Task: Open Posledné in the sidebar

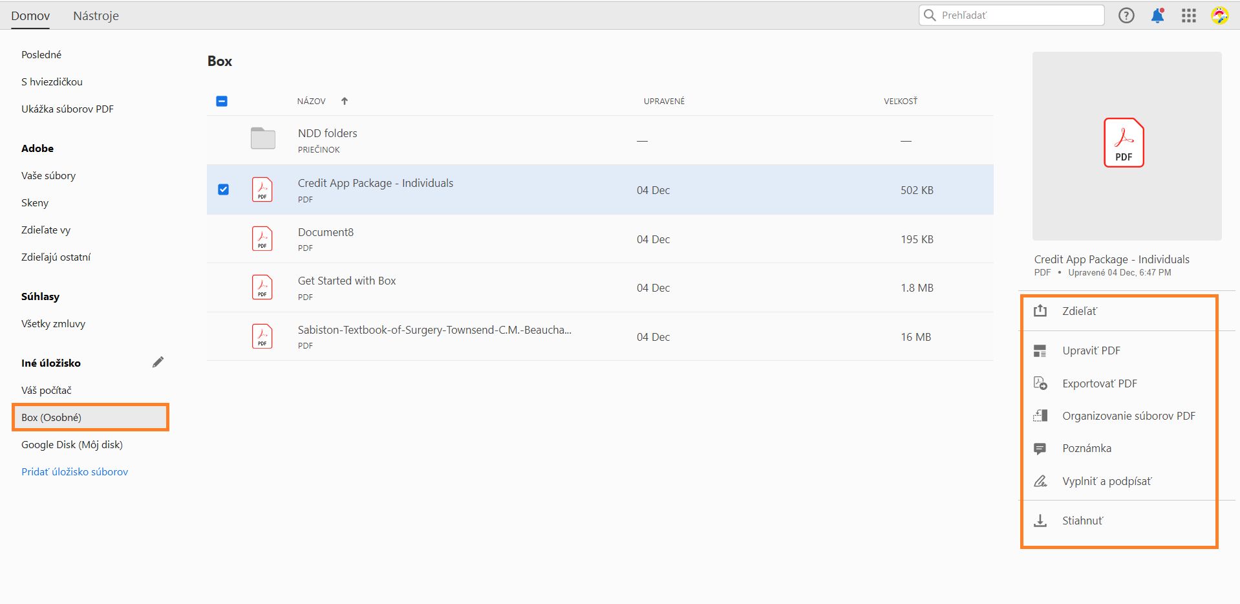Action: tap(41, 54)
